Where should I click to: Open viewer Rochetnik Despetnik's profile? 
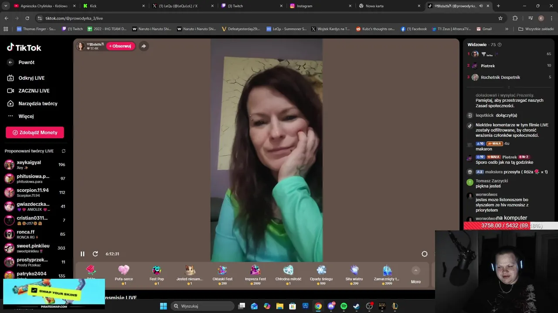coord(500,77)
